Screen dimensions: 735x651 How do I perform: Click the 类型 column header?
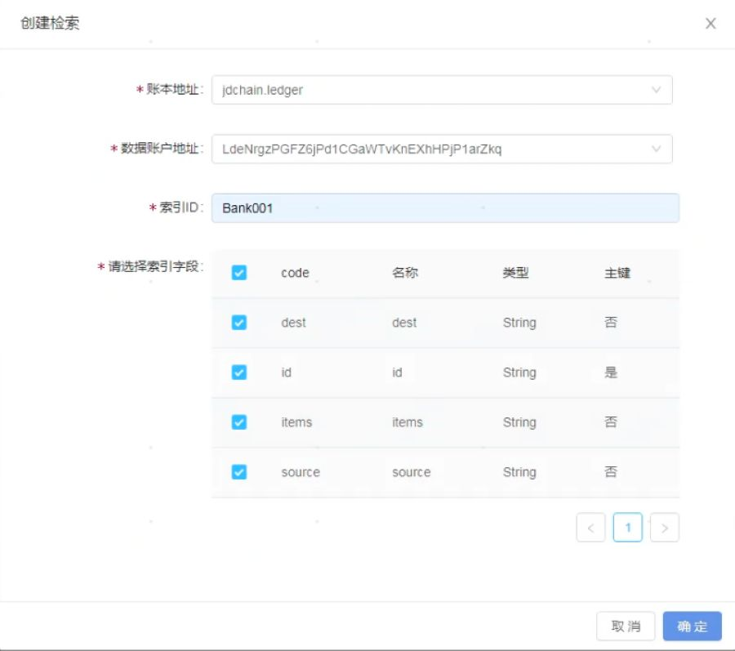point(515,273)
